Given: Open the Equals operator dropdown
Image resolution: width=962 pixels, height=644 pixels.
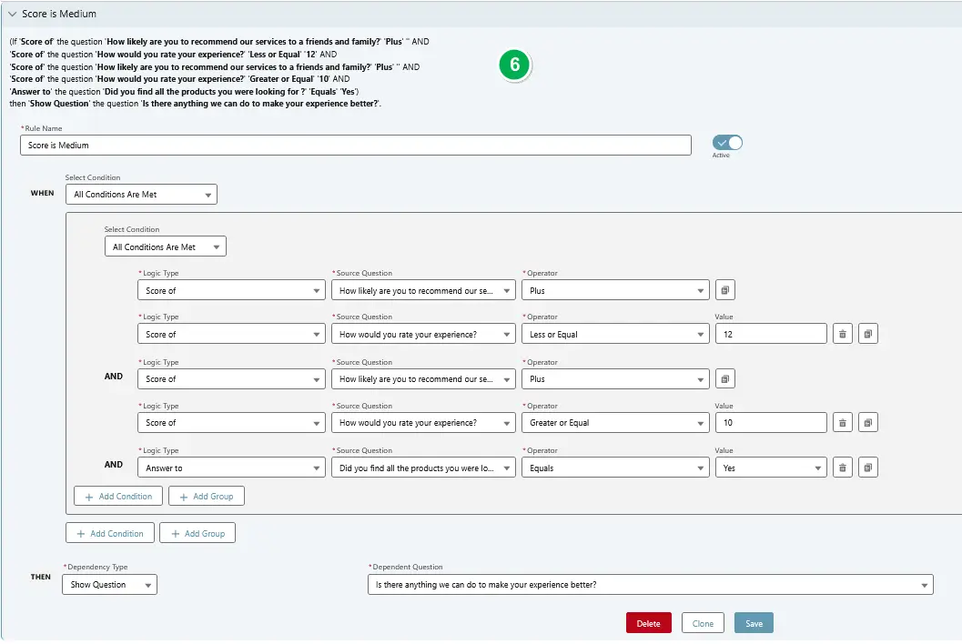Looking at the screenshot, I should 615,467.
